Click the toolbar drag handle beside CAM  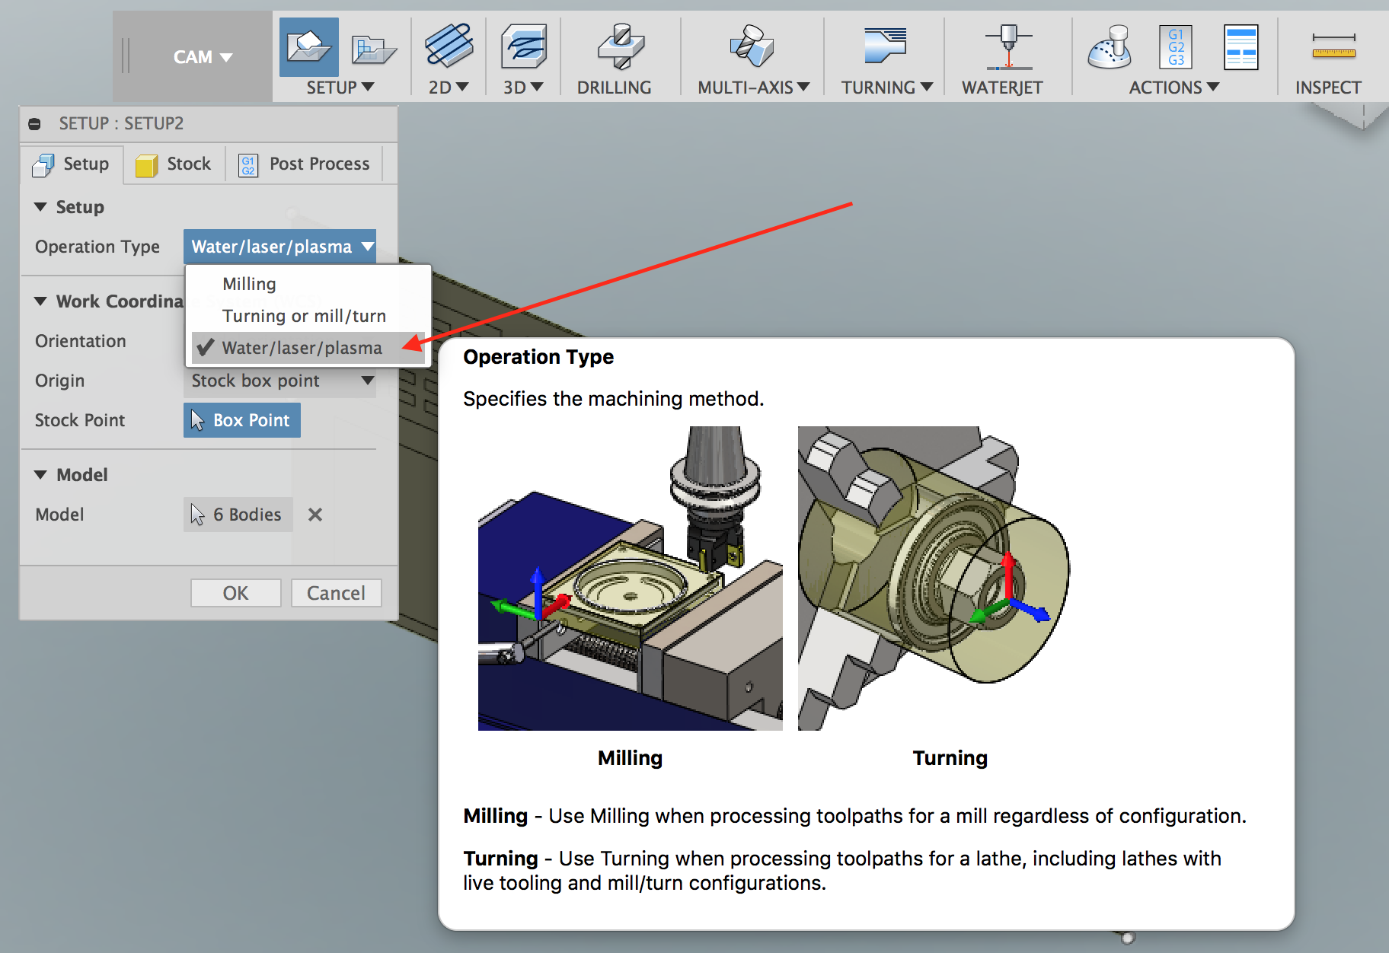(x=126, y=56)
